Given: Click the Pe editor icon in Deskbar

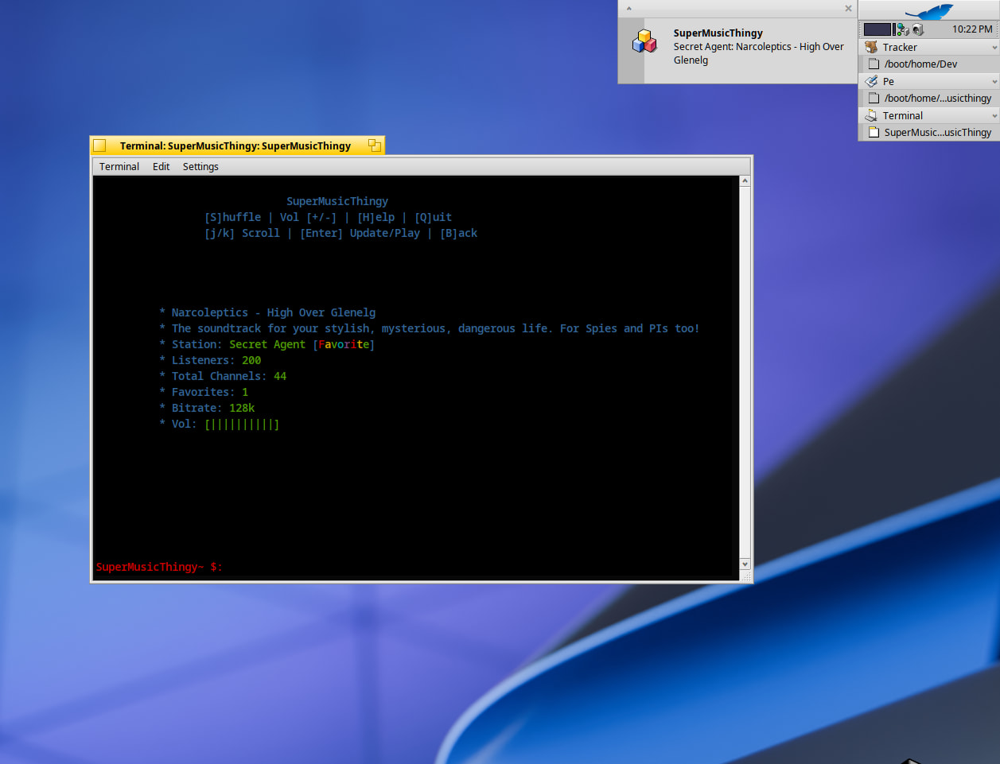Looking at the screenshot, I should [871, 81].
